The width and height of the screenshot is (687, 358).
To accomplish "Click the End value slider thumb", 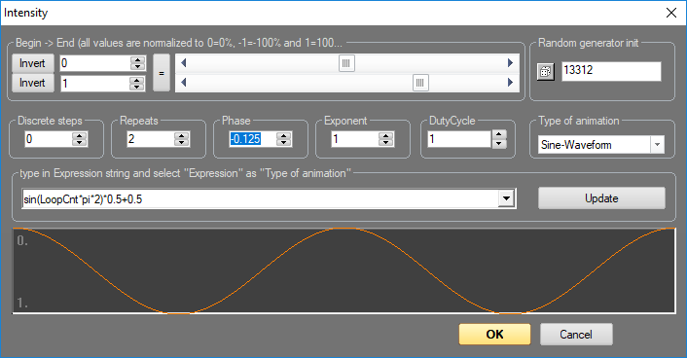I will pos(420,83).
